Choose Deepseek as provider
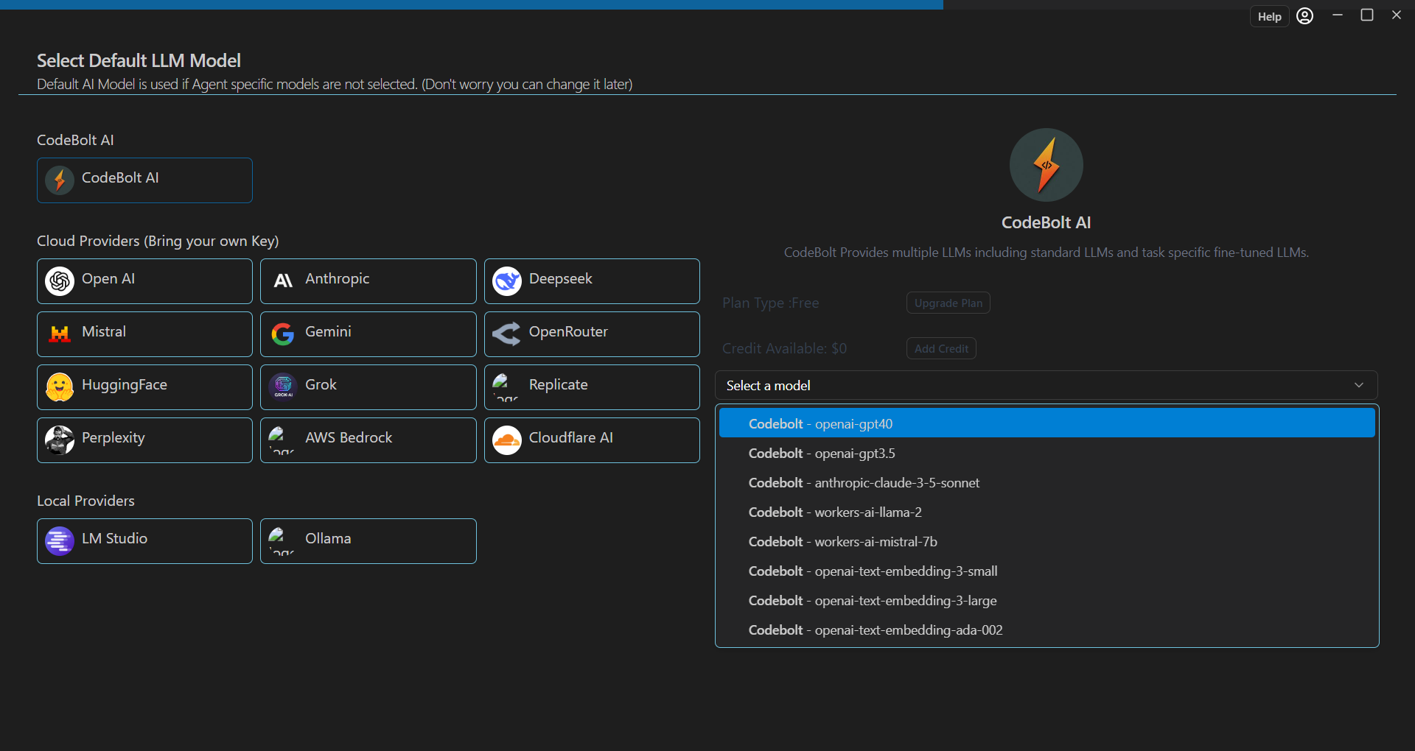Screen dimensions: 1415x751 tap(592, 281)
